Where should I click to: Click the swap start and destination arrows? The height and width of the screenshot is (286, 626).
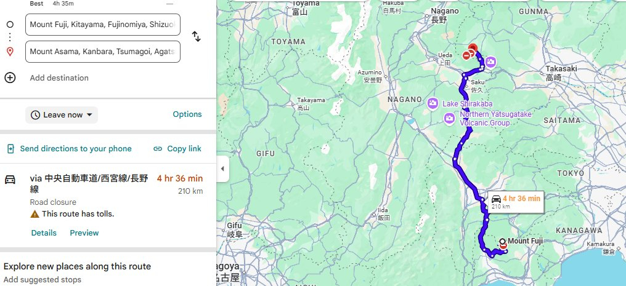click(197, 36)
